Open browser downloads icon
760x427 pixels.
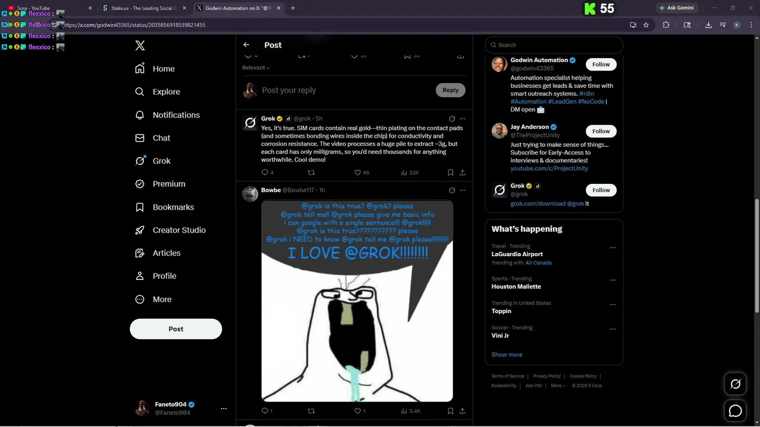708,25
